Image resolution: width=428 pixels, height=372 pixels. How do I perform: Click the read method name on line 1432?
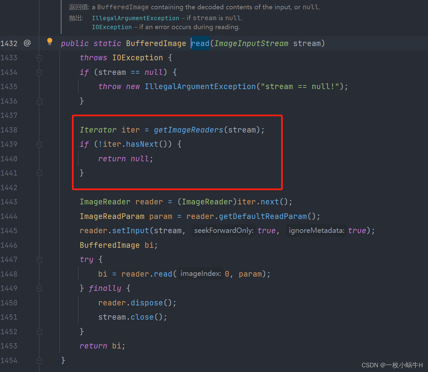pos(200,43)
